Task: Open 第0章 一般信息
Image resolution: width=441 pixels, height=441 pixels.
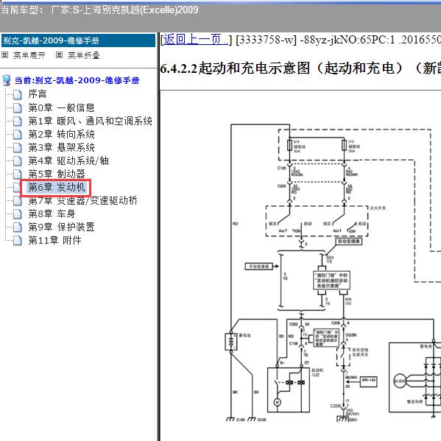Action: [x=61, y=107]
